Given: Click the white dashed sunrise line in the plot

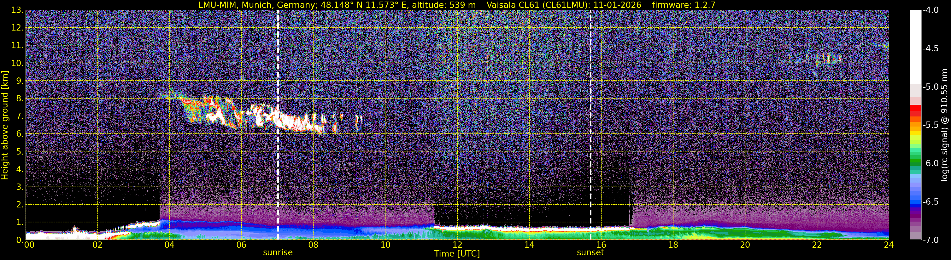Looking at the screenshot, I should 278,125.
